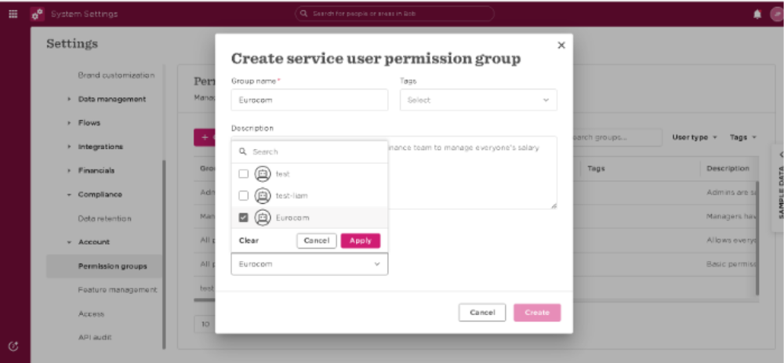Apply the selected service users
The width and height of the screenshot is (784, 363).
361,241
